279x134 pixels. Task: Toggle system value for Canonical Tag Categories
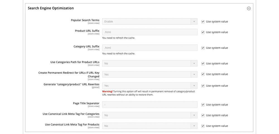pos(203,115)
